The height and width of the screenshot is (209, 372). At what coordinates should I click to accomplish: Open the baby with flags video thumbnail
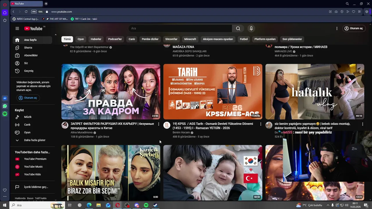click(x=213, y=173)
